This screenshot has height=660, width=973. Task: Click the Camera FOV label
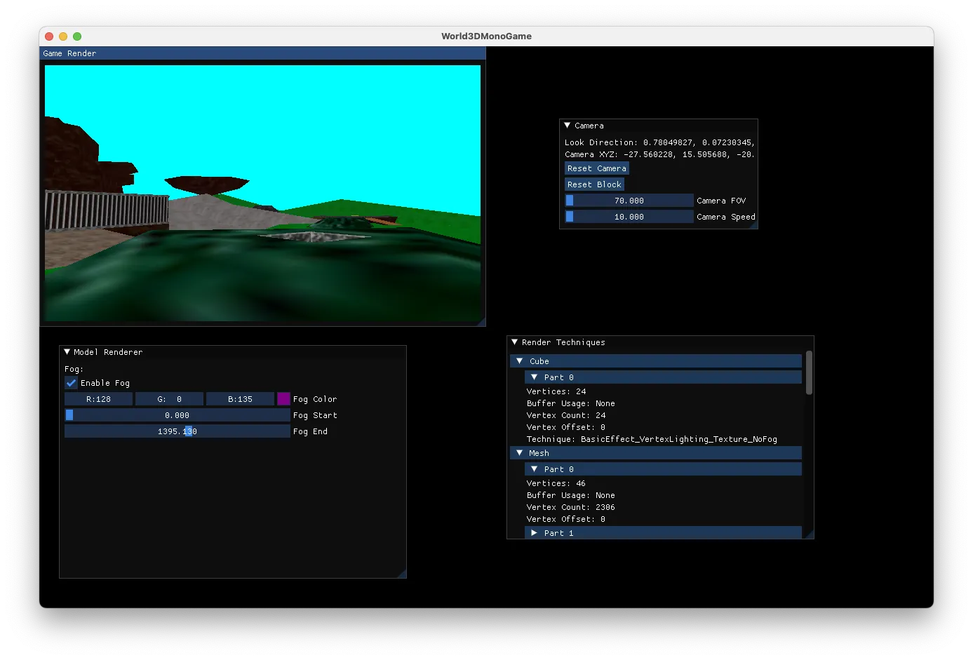pos(721,201)
